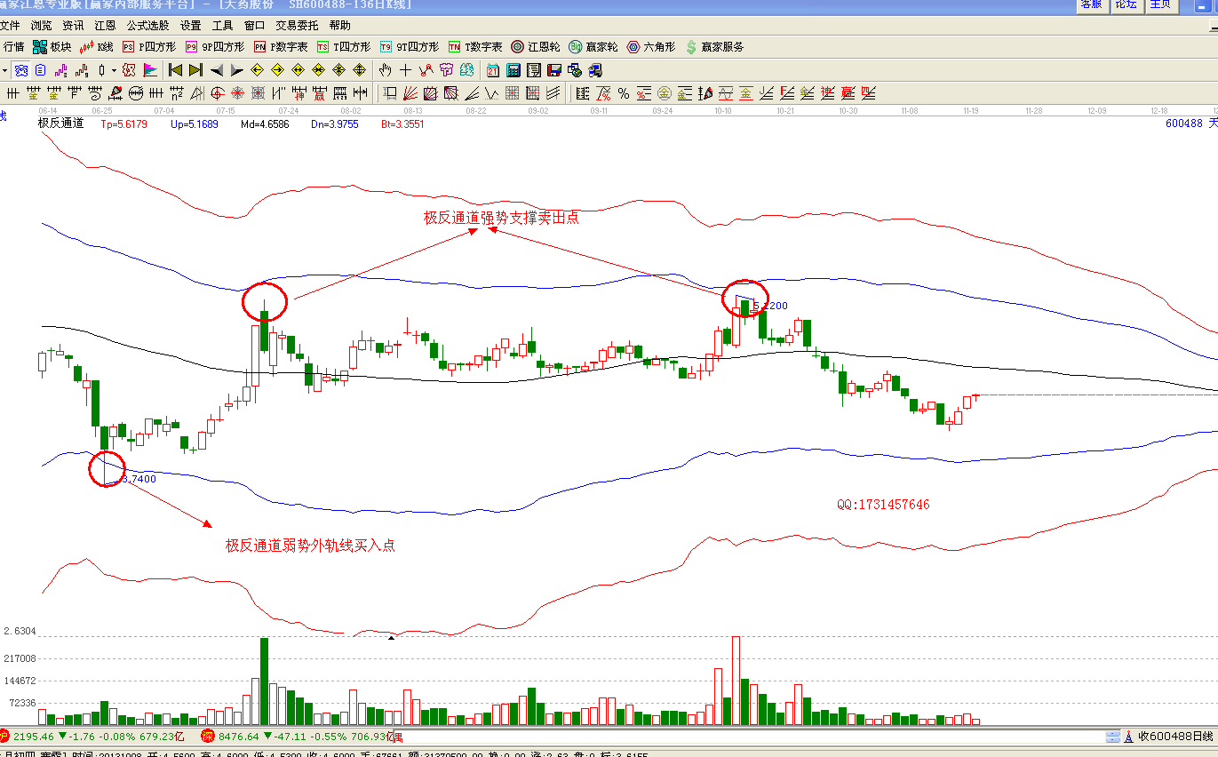Toggle the 板块 sector view
The height and width of the screenshot is (757, 1218).
(x=52, y=47)
